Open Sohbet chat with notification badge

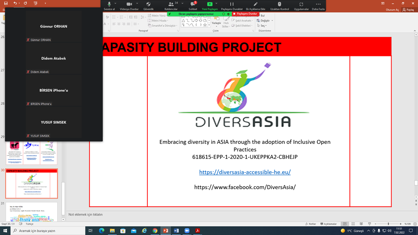(x=193, y=4)
